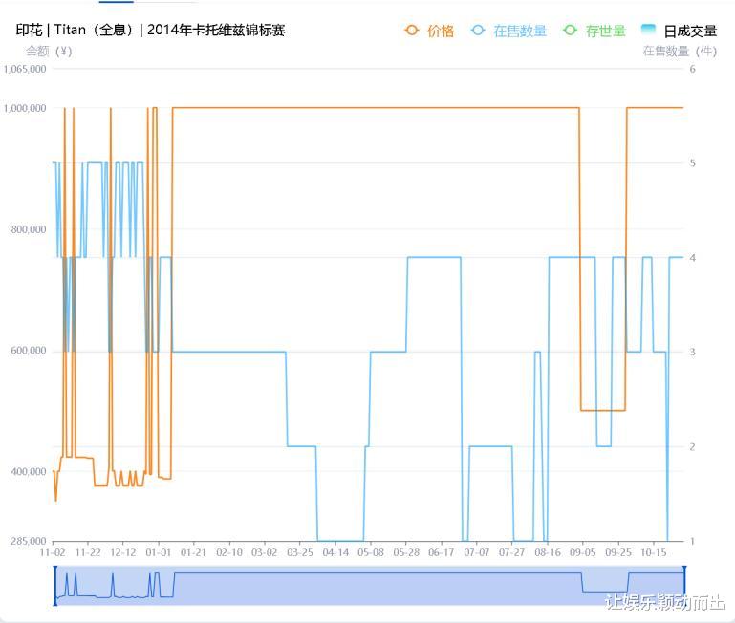
Task: Click the 800,000 y-axis value
Action: click(29, 229)
